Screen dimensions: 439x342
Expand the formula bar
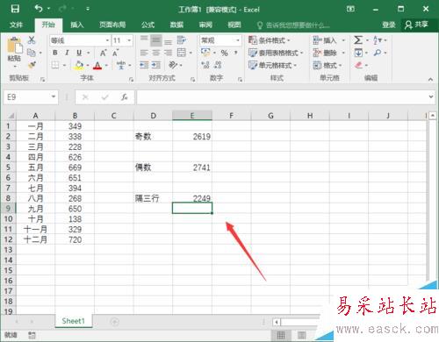pyautogui.click(x=431, y=96)
